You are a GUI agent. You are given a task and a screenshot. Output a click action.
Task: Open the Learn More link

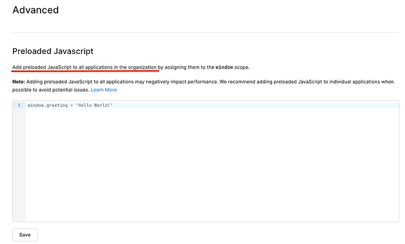click(103, 90)
